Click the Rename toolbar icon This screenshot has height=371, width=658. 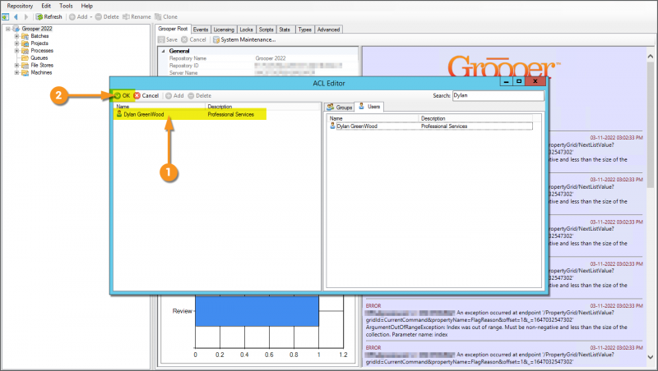134,16
